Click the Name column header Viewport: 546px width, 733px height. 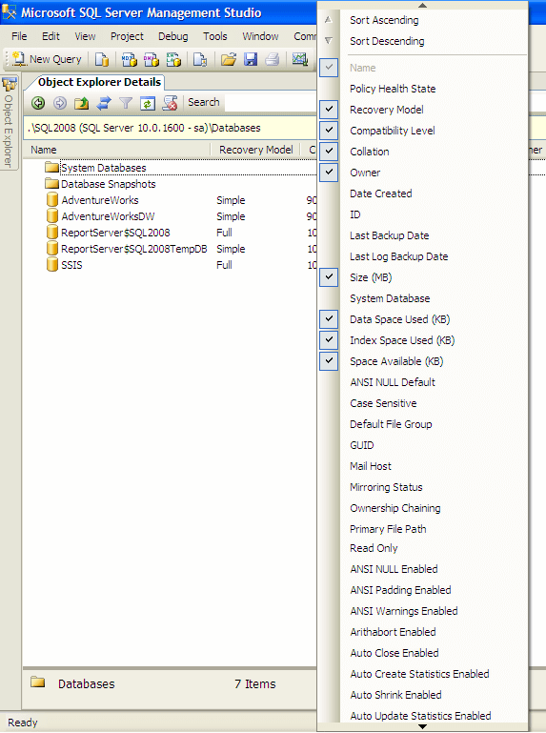117,150
